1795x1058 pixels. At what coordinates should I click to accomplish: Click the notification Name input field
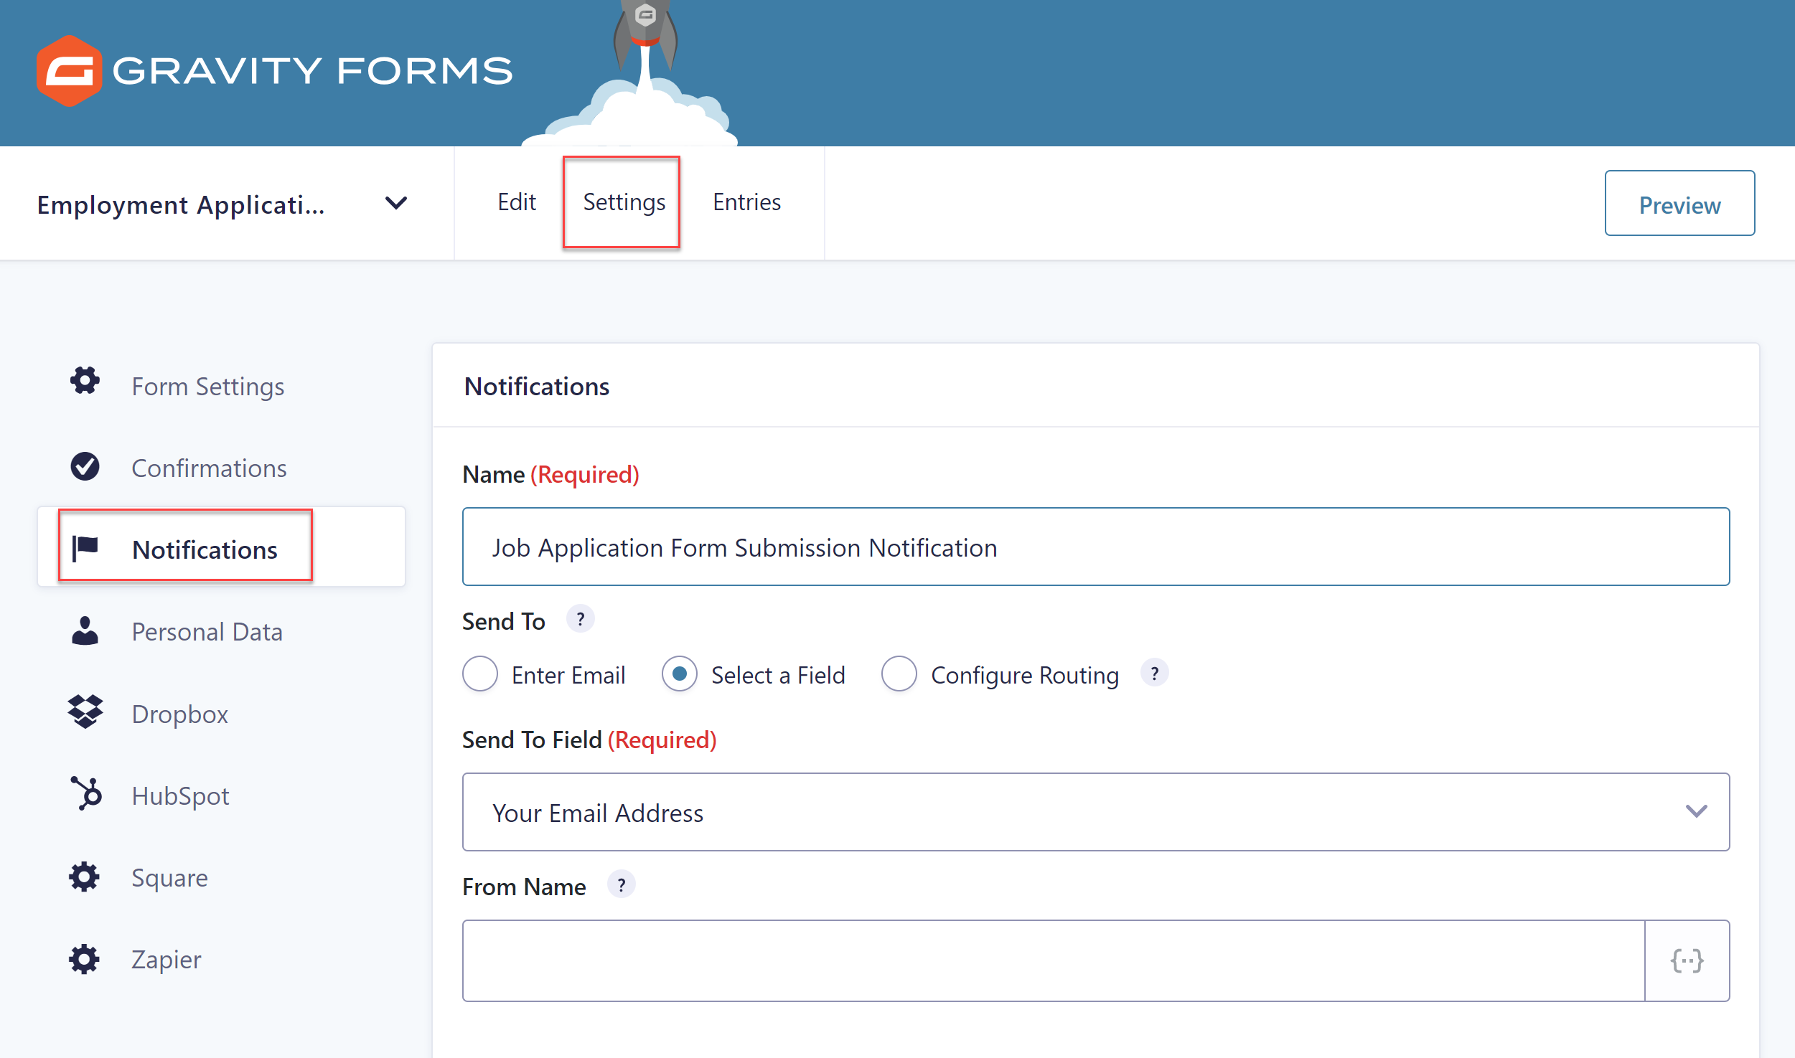[x=1096, y=547]
